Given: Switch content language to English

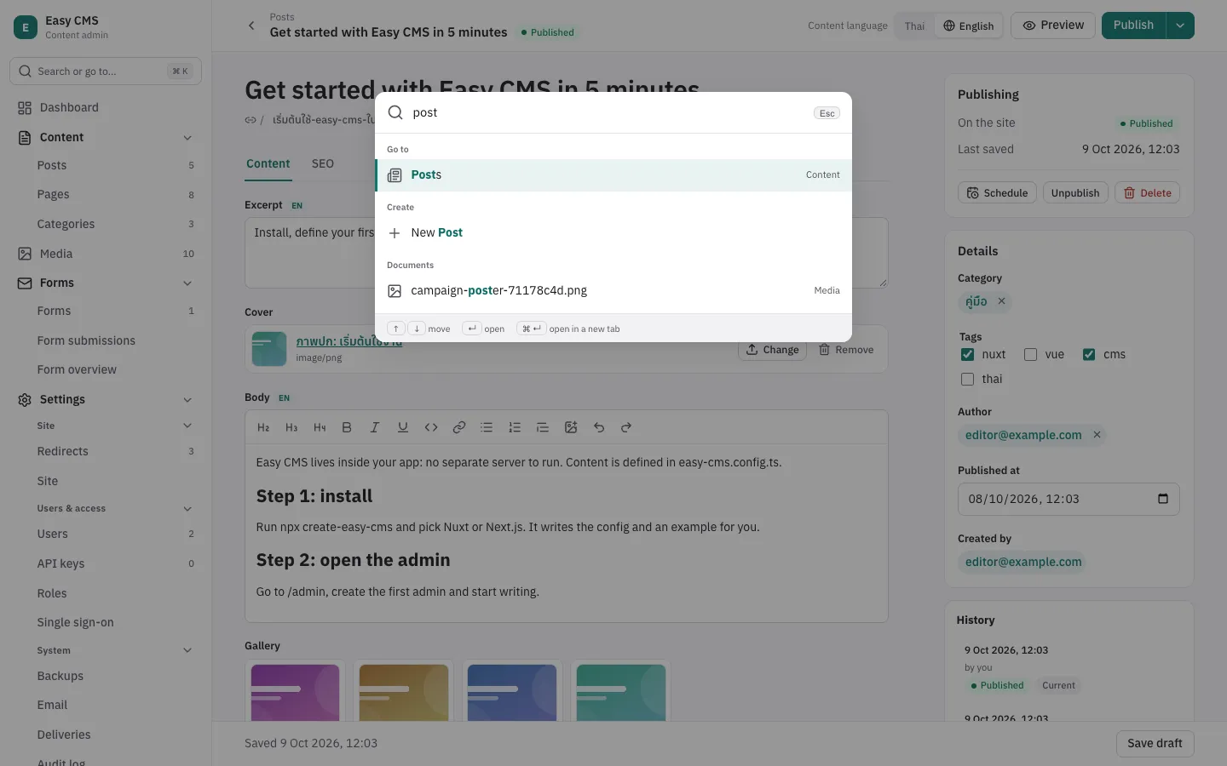Looking at the screenshot, I should click(x=969, y=26).
